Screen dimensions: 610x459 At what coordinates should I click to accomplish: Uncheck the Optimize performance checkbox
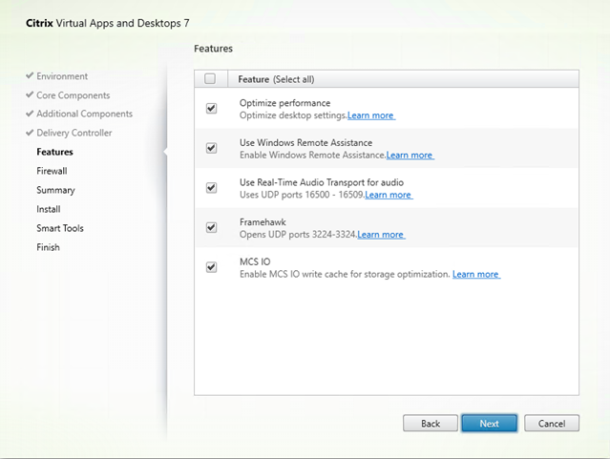tap(211, 108)
